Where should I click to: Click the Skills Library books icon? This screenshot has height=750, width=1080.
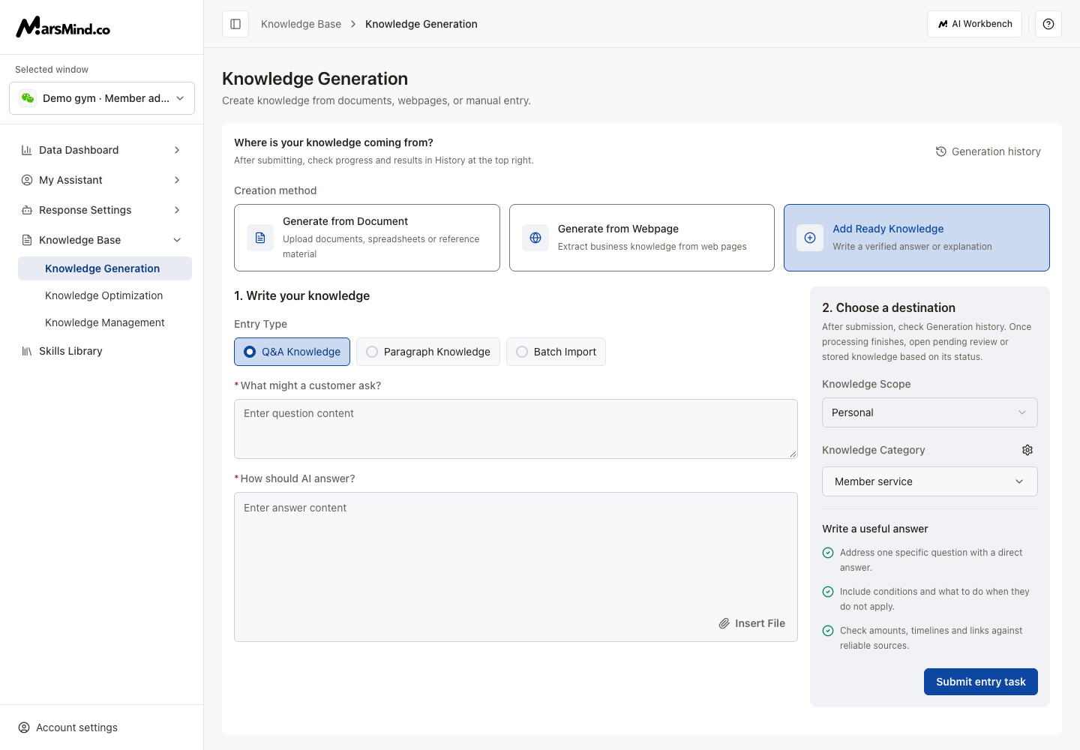[27, 351]
